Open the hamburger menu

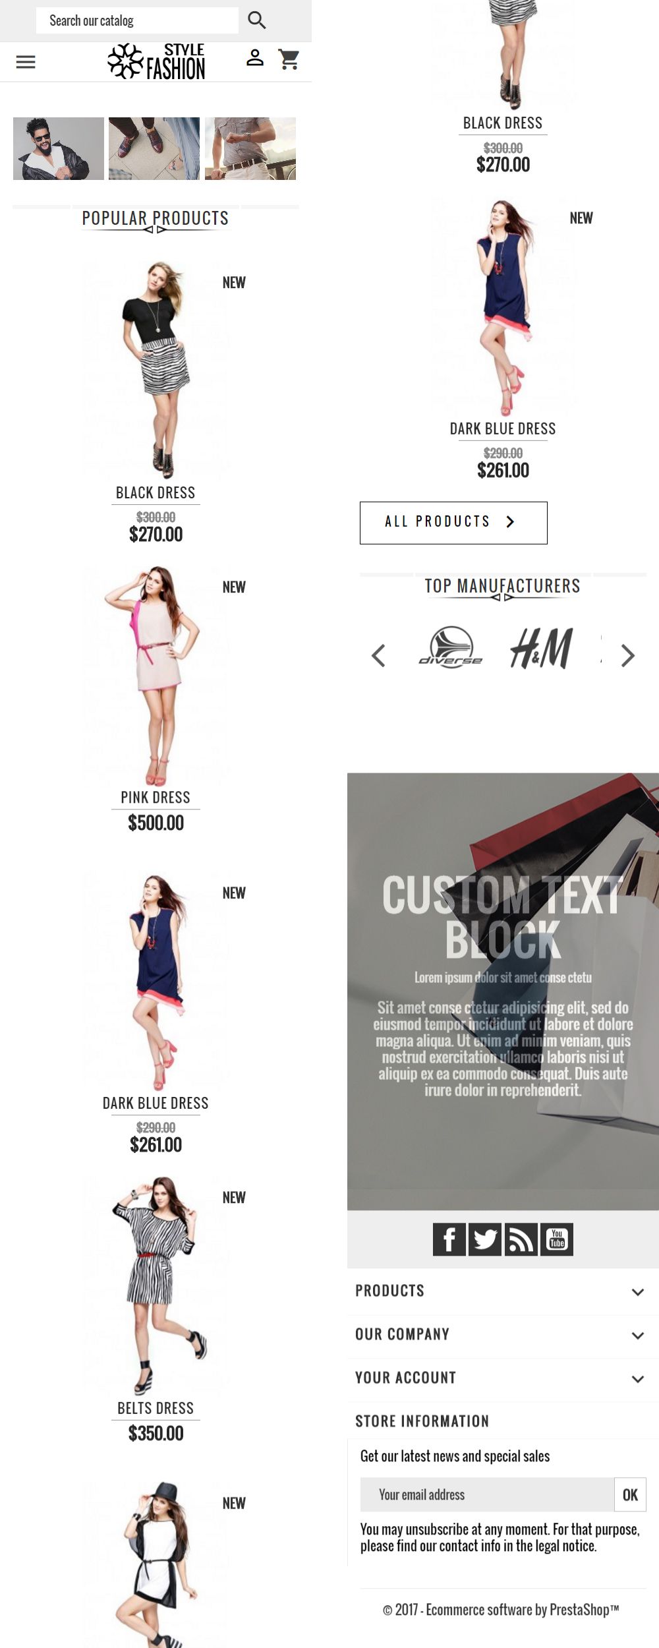click(x=26, y=62)
